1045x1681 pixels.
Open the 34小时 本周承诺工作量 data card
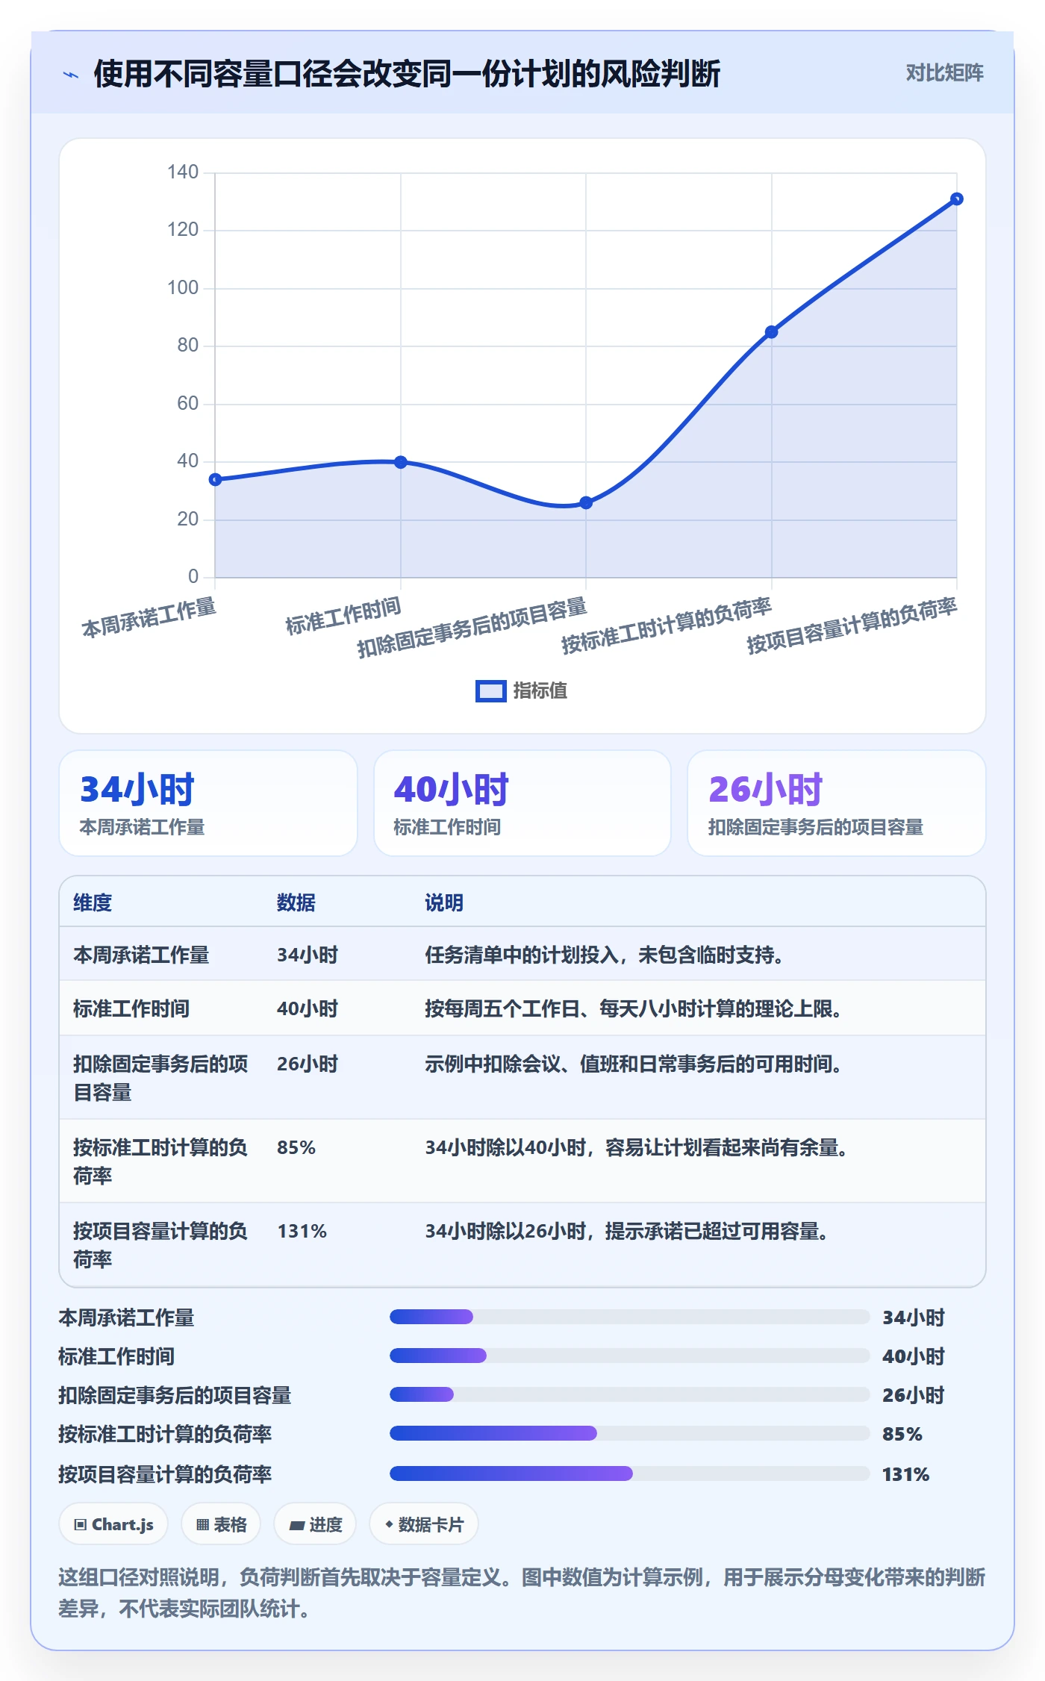pos(208,803)
